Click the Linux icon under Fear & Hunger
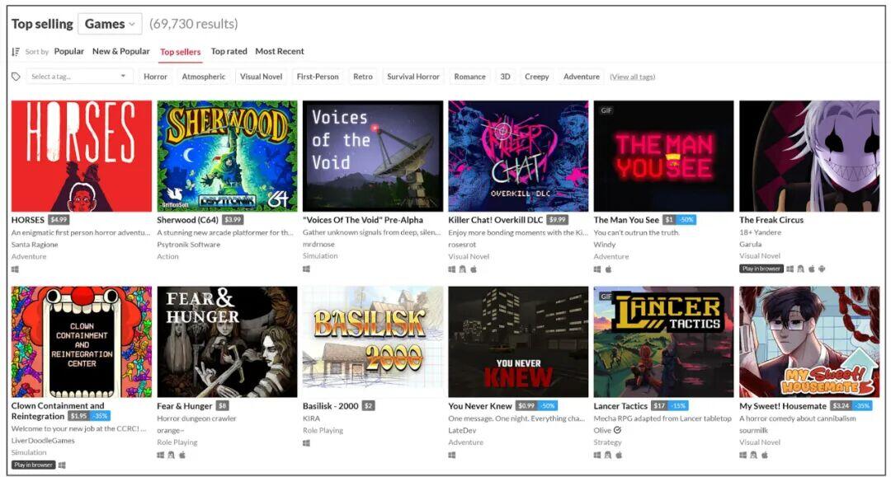 [x=171, y=455]
